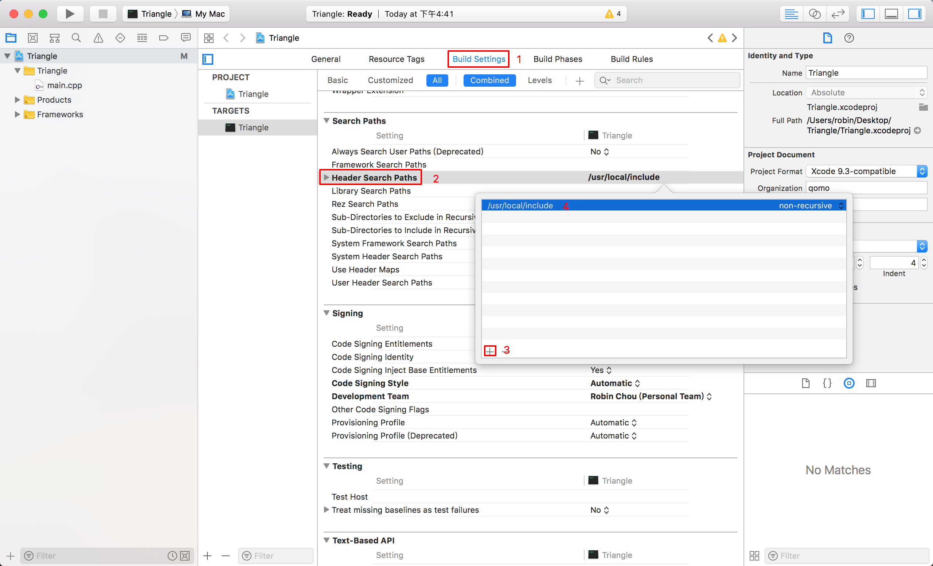Viewport: 933px width, 566px height.
Task: Select the Triangle target under TARGETS
Action: point(253,127)
